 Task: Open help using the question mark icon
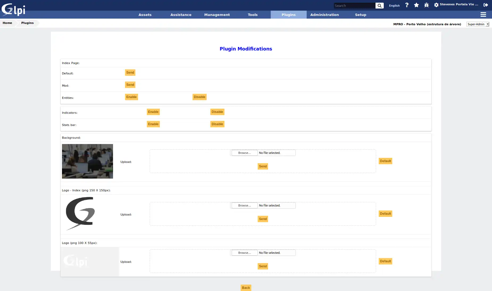(406, 5)
